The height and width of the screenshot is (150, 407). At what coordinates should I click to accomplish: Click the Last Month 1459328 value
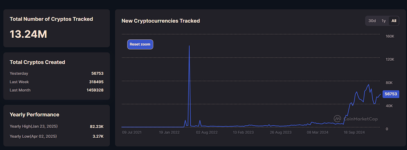click(x=95, y=90)
